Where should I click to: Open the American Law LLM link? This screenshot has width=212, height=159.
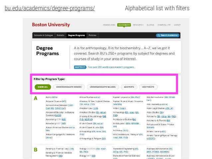pyautogui.click(x=96, y=108)
